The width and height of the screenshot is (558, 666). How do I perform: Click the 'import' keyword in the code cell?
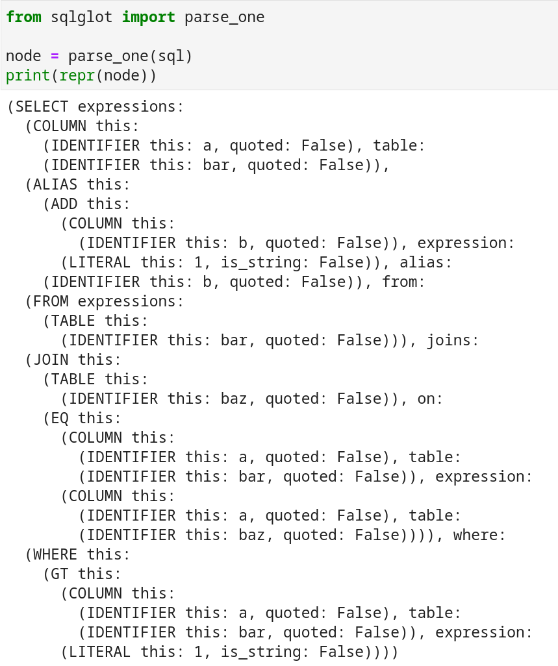click(x=148, y=18)
